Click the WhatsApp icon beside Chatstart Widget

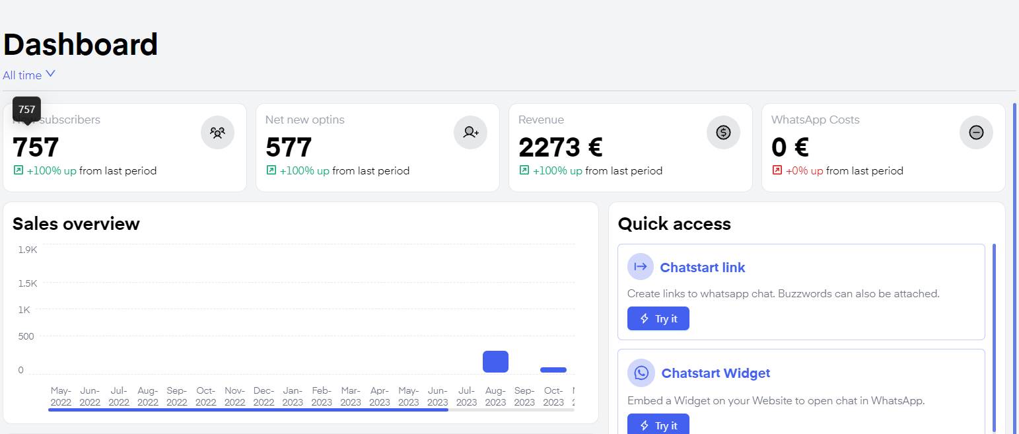(641, 373)
